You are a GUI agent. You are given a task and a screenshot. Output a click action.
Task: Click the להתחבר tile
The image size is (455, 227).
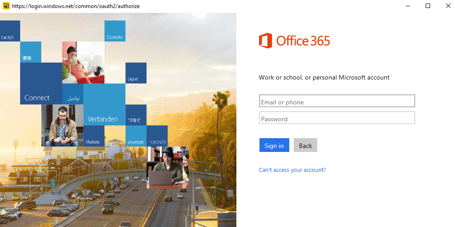[157, 136]
